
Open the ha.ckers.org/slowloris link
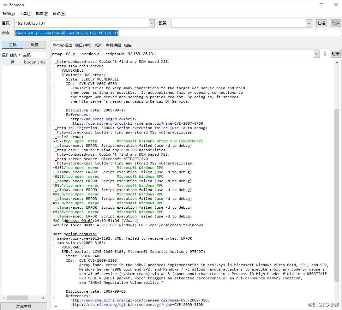(103, 119)
